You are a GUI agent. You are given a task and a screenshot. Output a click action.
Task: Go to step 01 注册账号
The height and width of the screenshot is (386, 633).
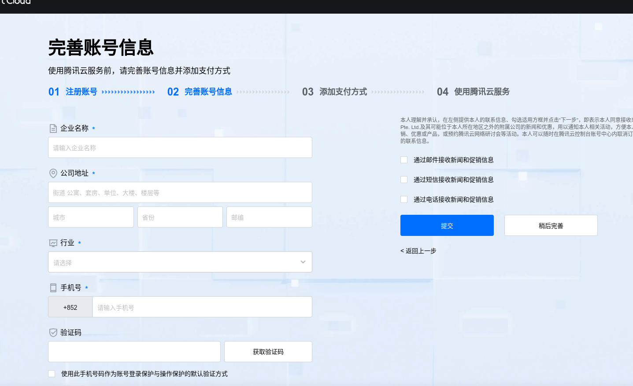click(x=73, y=92)
